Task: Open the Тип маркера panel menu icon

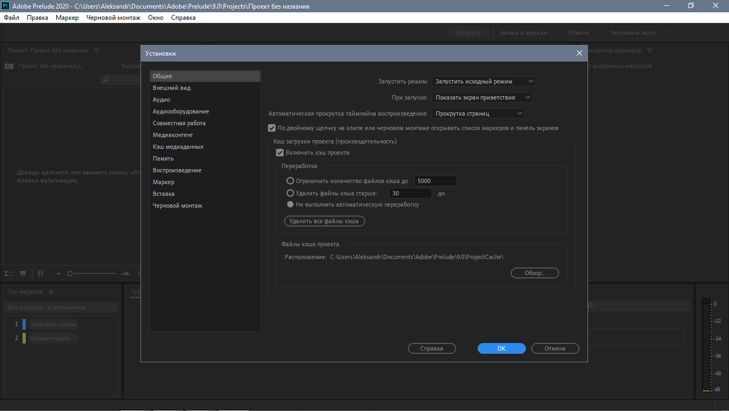Action: pos(51,292)
